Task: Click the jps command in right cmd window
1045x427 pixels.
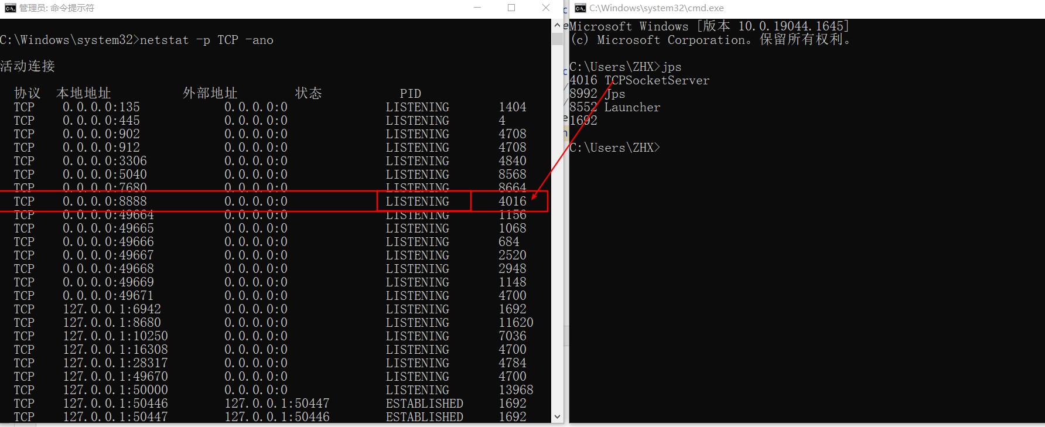Action: coord(672,67)
